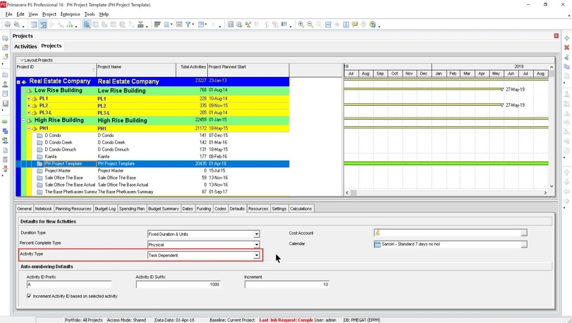
Task: Click the Copy icon in right sidebar
Action: pyautogui.click(x=567, y=67)
